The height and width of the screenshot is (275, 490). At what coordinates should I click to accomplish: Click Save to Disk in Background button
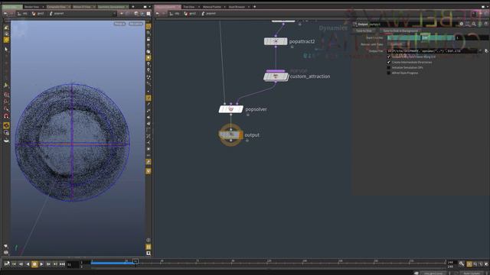tap(400, 31)
